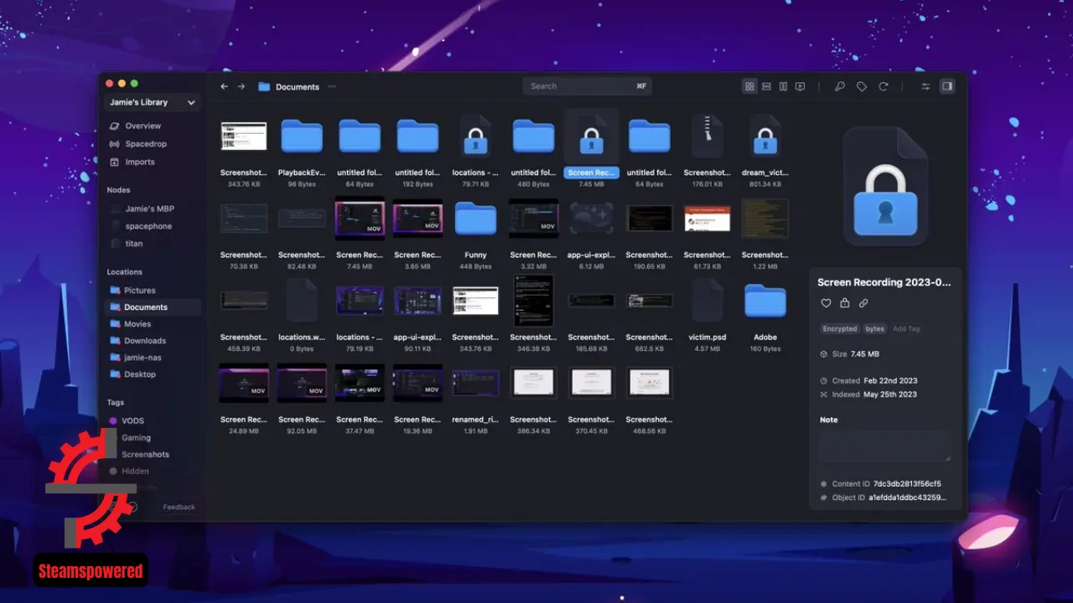Open Overview in the sidebar
Viewport: 1073px width, 603px height.
pos(143,126)
